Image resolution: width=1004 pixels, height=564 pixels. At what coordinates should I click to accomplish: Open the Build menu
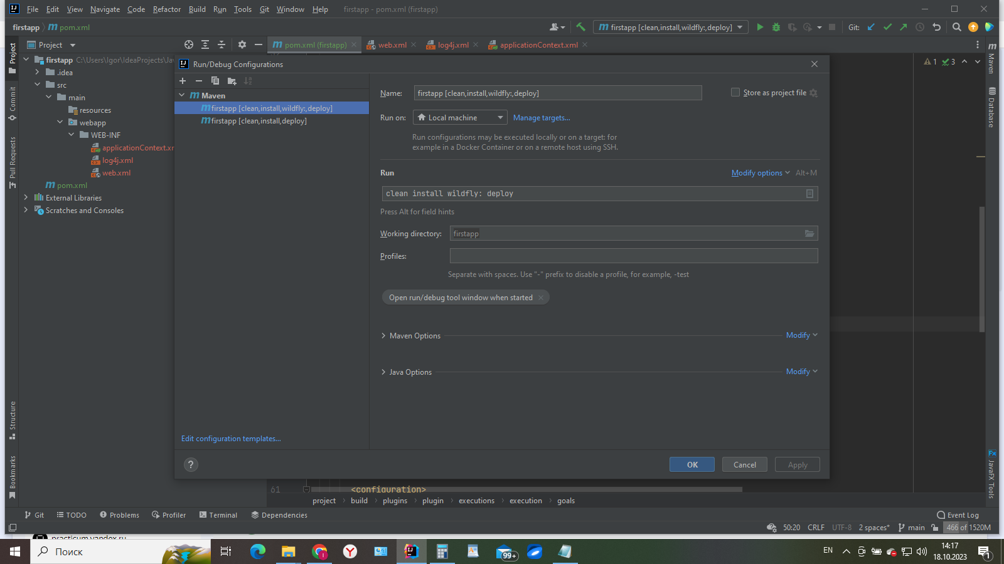197,9
